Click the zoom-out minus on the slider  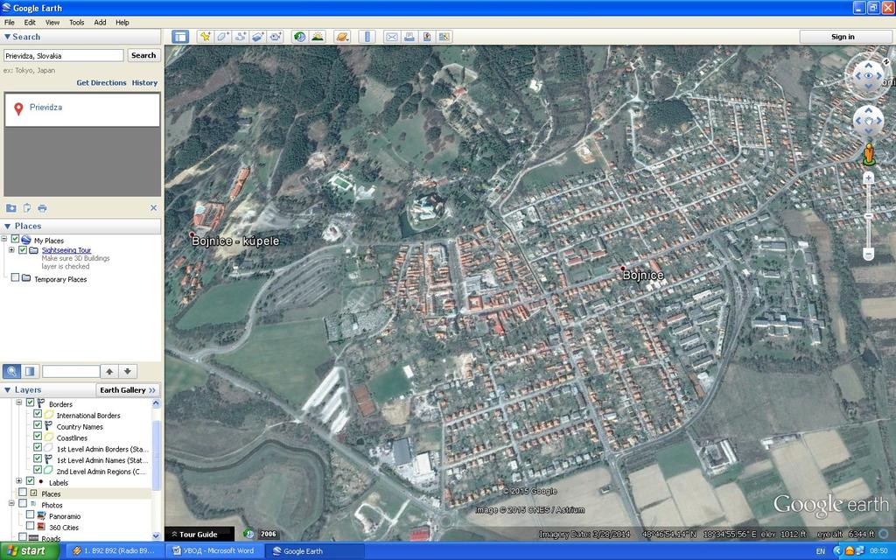tap(869, 253)
